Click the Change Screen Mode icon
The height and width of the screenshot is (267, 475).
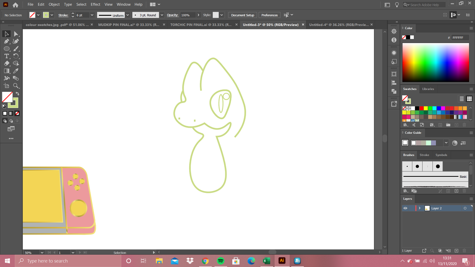coord(11,129)
